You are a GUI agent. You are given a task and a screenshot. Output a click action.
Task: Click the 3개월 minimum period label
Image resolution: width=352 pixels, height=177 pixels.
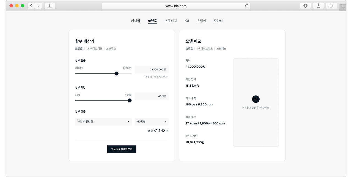tap(78, 95)
